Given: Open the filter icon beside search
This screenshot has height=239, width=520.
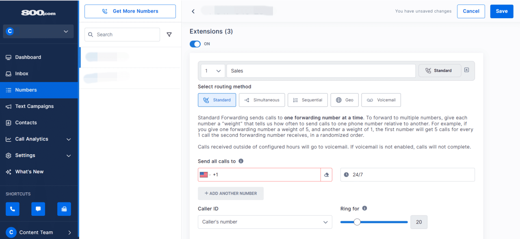Looking at the screenshot, I should click(169, 34).
